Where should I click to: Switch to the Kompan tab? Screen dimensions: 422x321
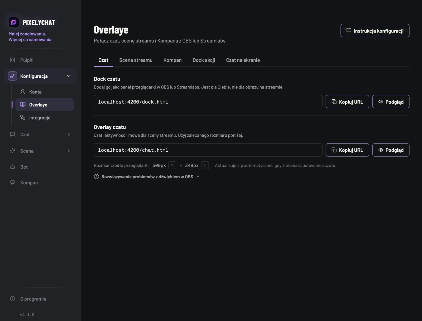(172, 60)
